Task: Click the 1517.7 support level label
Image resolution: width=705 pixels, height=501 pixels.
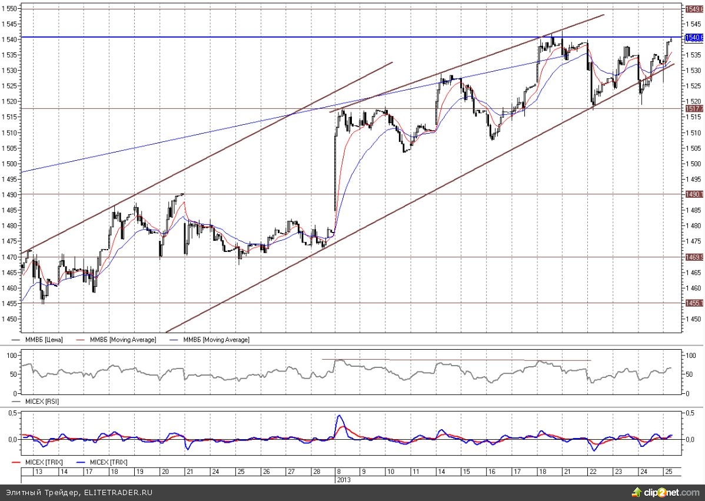Action: tap(692, 108)
